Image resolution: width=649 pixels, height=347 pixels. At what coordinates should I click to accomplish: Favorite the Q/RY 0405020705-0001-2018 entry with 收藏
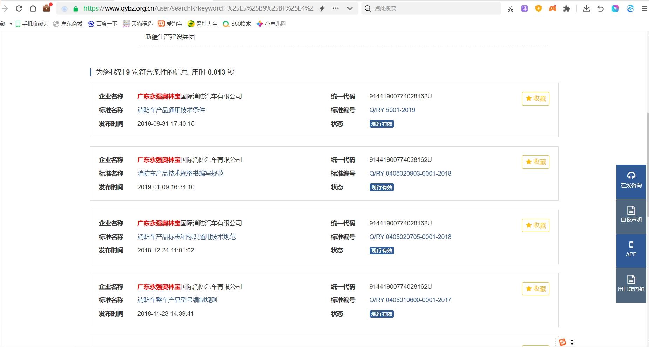(x=535, y=225)
